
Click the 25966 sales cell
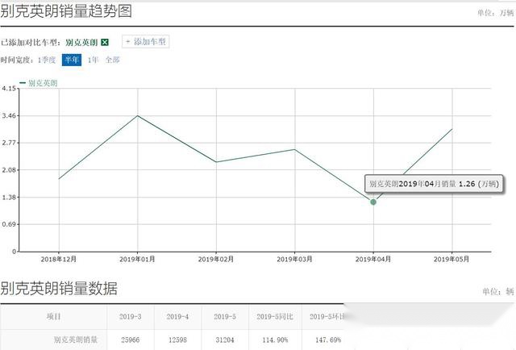[x=131, y=340]
